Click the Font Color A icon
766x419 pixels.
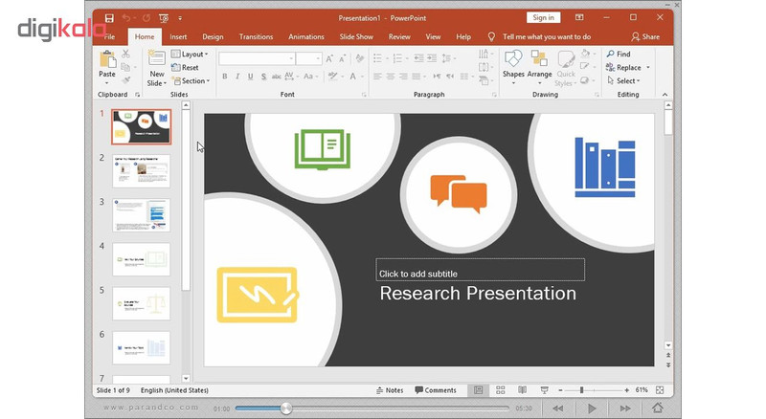click(x=352, y=77)
